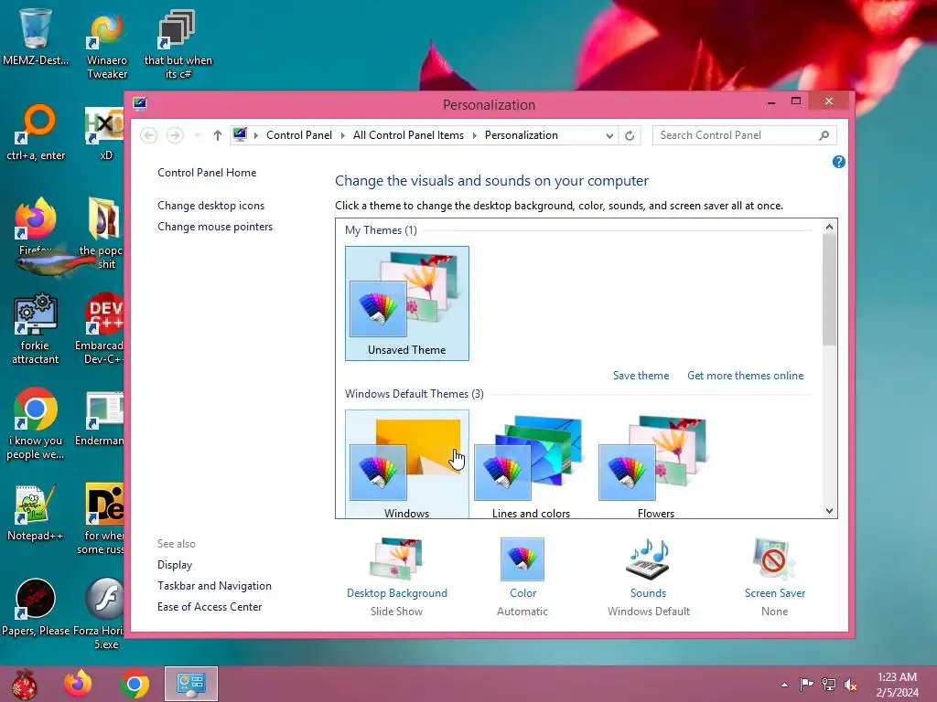Click the Forward navigation arrow
Viewport: 937px width, 702px height.
click(175, 135)
